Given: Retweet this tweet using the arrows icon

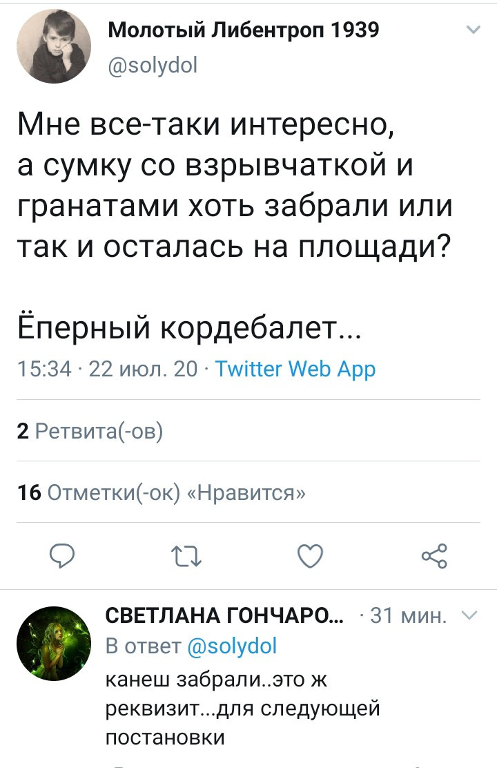Looking at the screenshot, I should [x=186, y=554].
